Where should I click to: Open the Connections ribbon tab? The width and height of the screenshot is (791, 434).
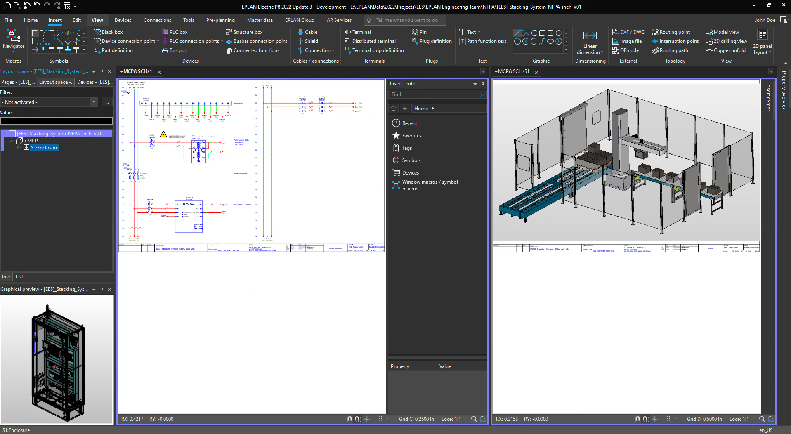(x=157, y=20)
